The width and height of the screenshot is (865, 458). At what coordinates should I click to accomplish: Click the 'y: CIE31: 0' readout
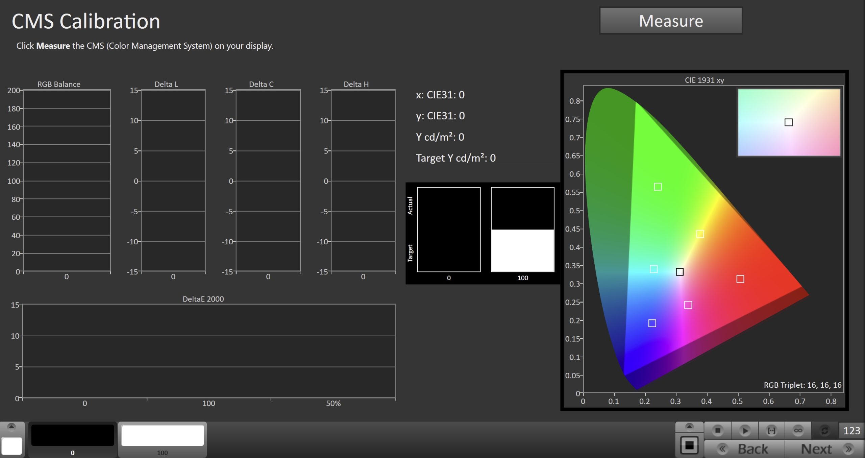[x=440, y=116]
